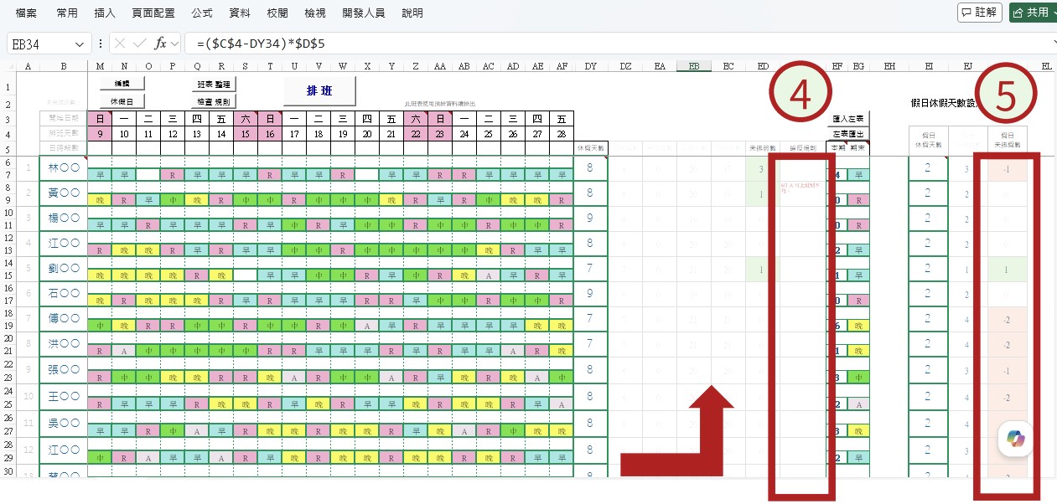This screenshot has width=1057, height=504.
Task: Click the 假日 休假天數 header cell
Action: [928, 141]
